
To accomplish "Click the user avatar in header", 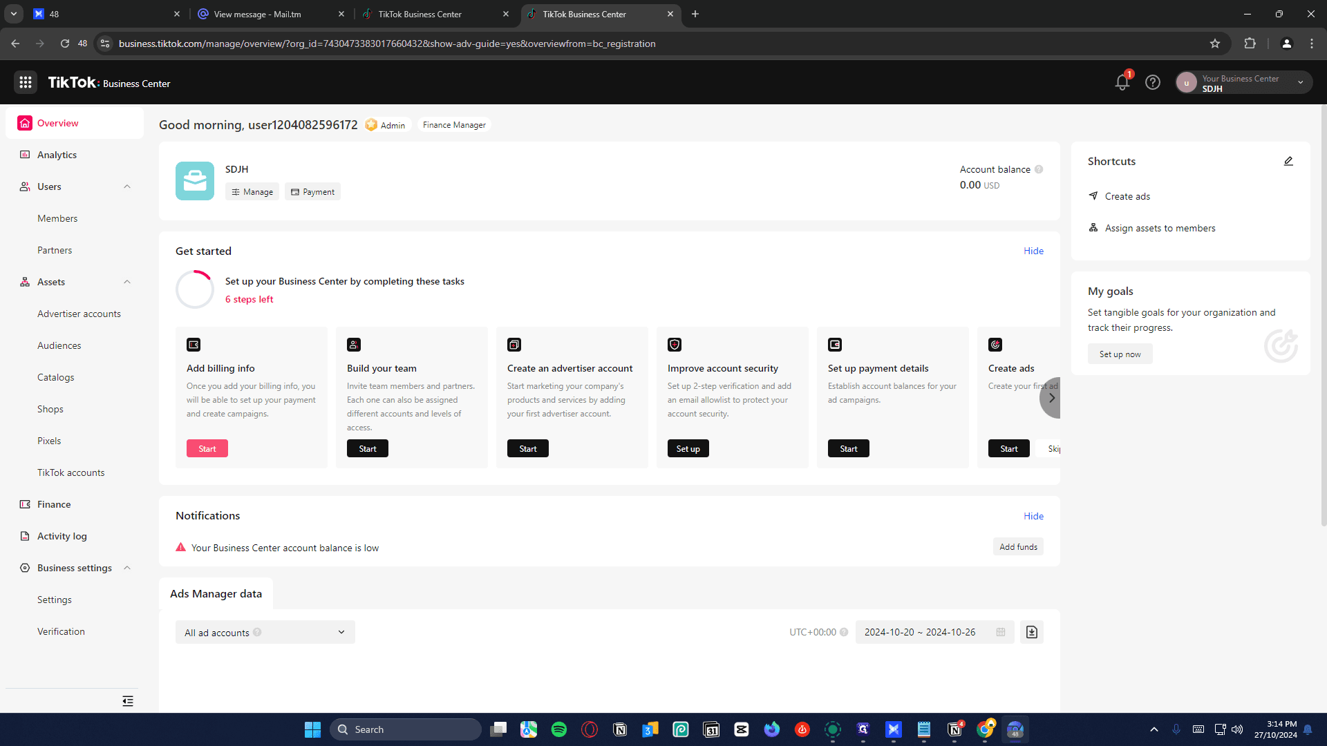I will click(1187, 83).
